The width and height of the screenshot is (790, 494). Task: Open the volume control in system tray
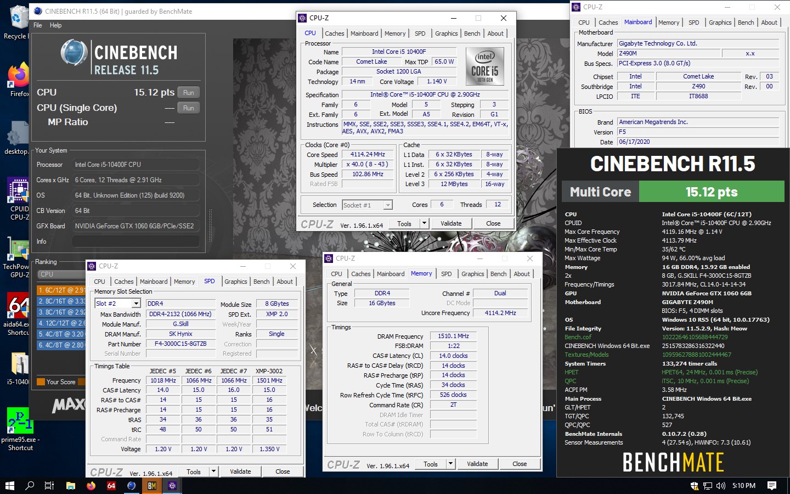point(721,486)
